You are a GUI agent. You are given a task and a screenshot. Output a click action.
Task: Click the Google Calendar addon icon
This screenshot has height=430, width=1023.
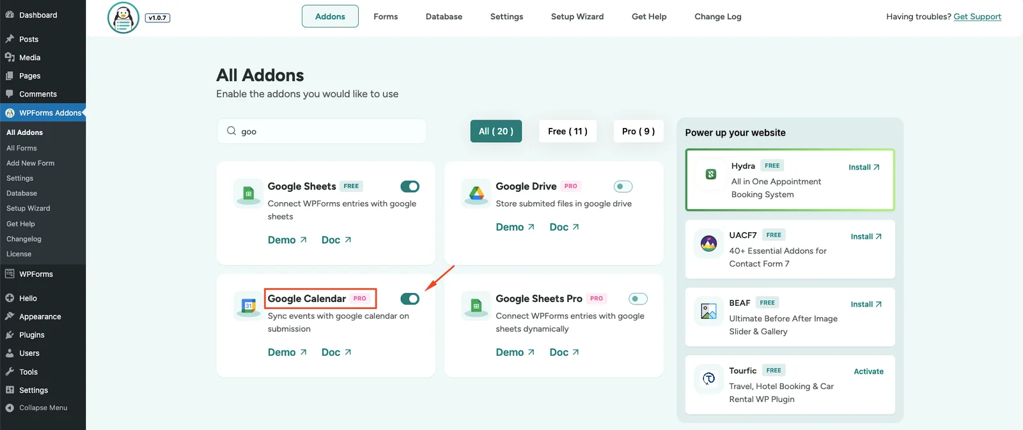[x=249, y=306]
